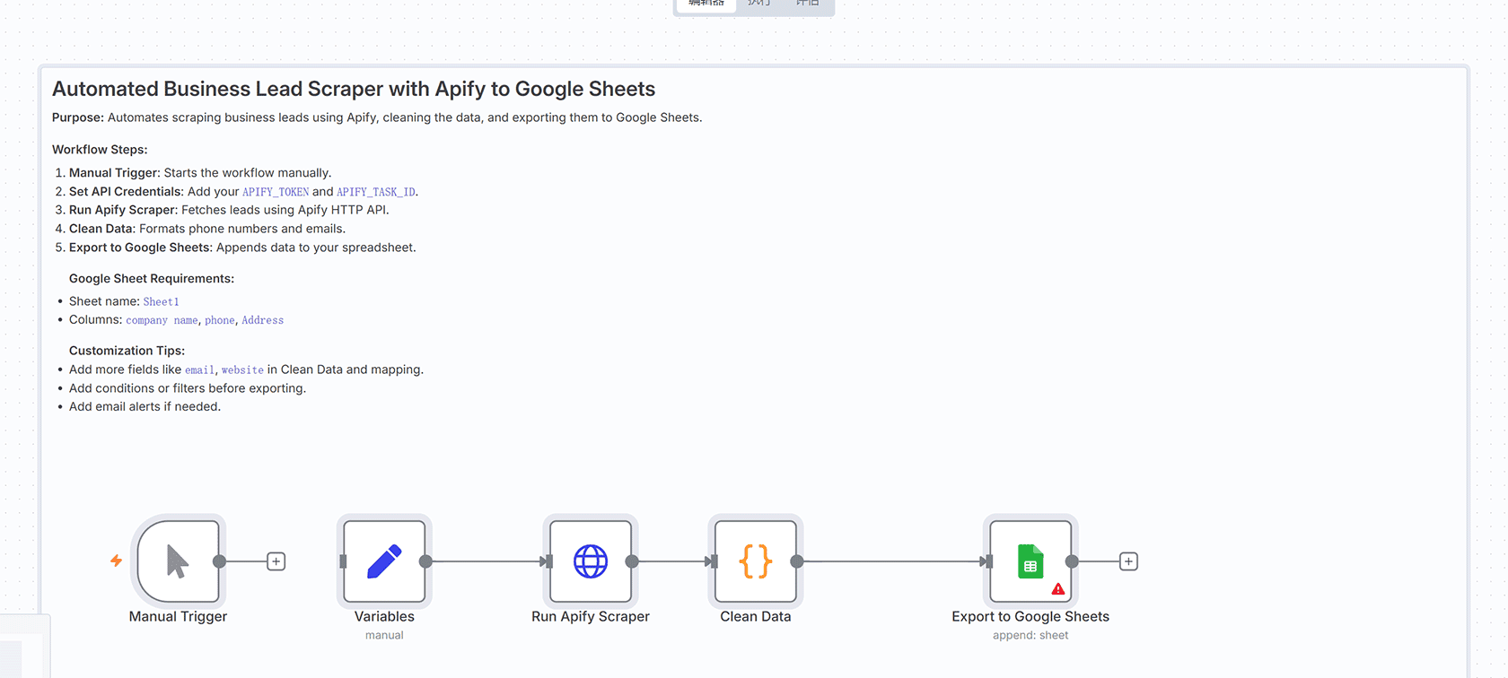
Task: Select the connection line from Clean Data to Export
Action: (889, 561)
